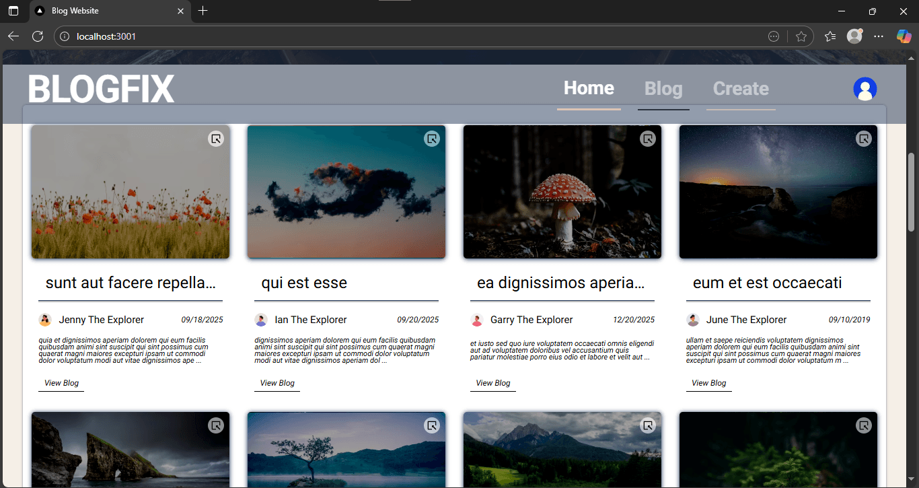Screen dimensions: 919x488
Task: Click excerpt starting 'et iusto sed quo iure'
Action: coord(562,351)
